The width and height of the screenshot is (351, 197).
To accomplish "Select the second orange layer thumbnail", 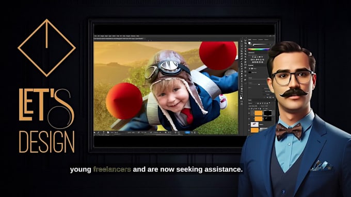I will [258, 119].
